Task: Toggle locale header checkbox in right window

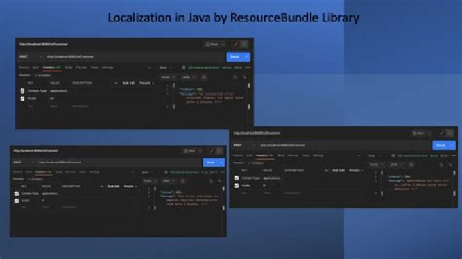Action: click(x=237, y=186)
